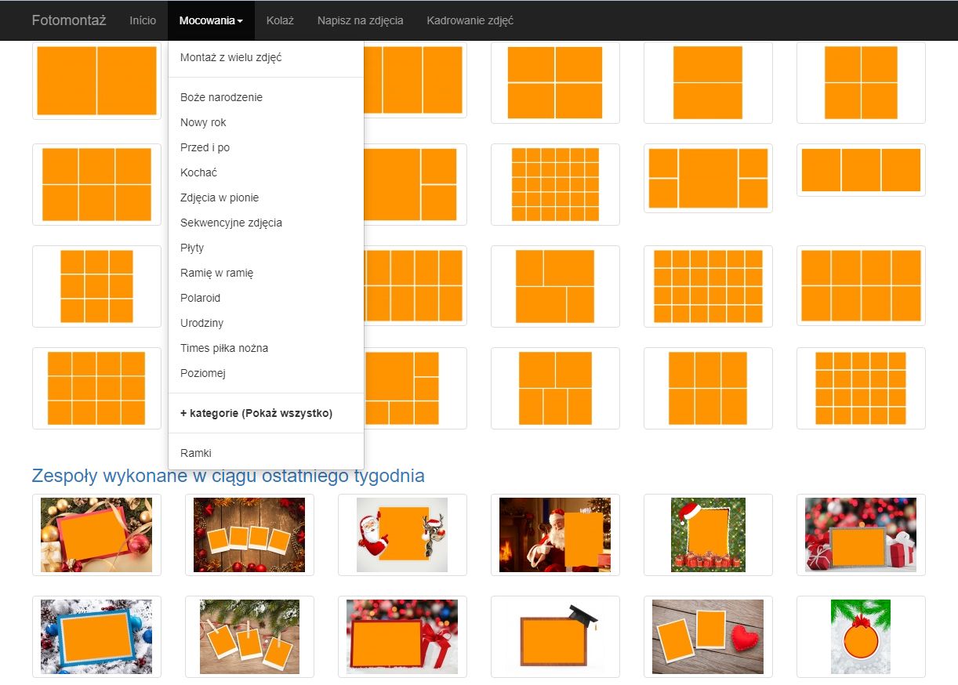Pick the layout with three-over-two uneven photos
Viewport: 958px width, 685px height.
555,286
